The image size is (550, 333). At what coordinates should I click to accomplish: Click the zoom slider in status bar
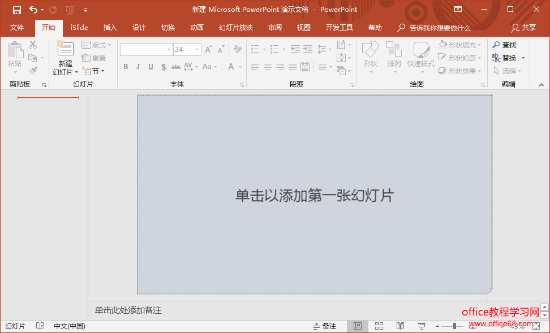454,326
